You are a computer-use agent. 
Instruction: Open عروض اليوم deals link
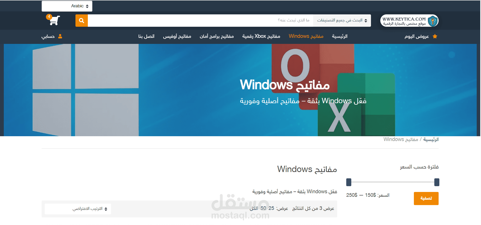pos(417,36)
